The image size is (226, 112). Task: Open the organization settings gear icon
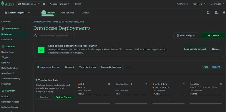(44, 4)
